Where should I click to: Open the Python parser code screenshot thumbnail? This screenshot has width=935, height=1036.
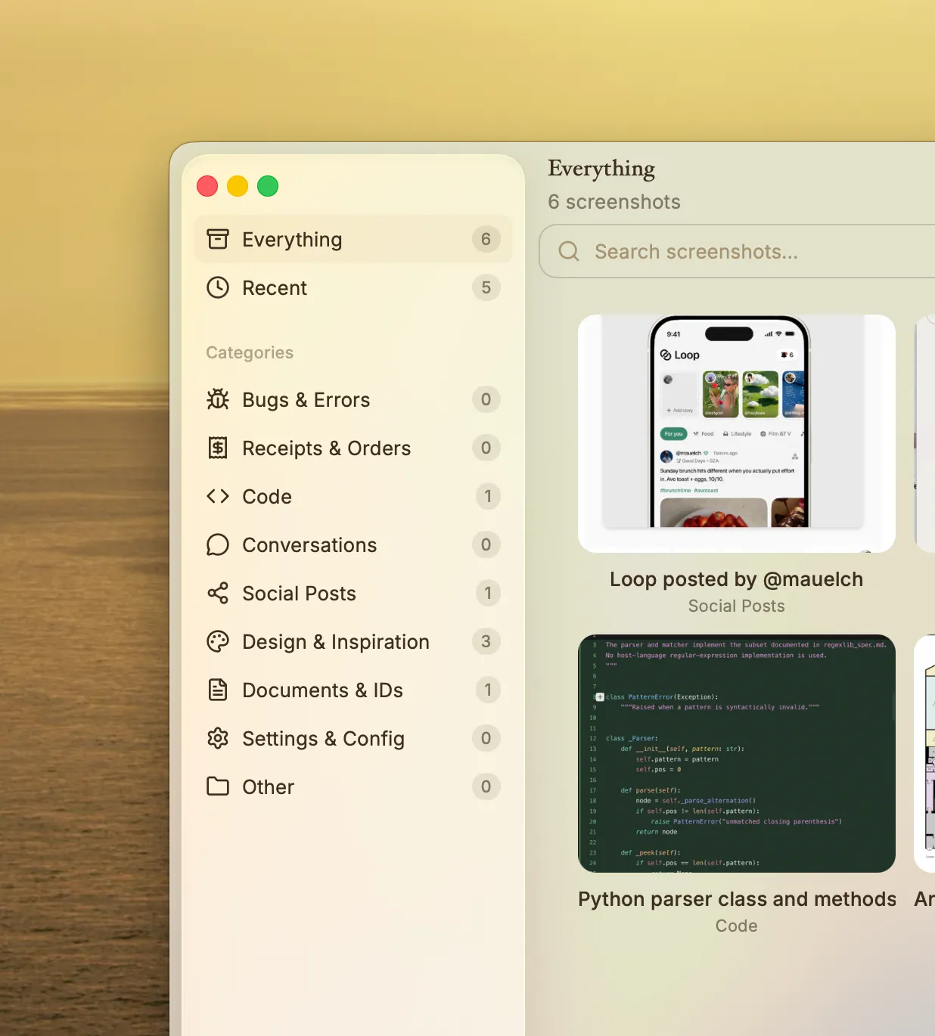(737, 753)
